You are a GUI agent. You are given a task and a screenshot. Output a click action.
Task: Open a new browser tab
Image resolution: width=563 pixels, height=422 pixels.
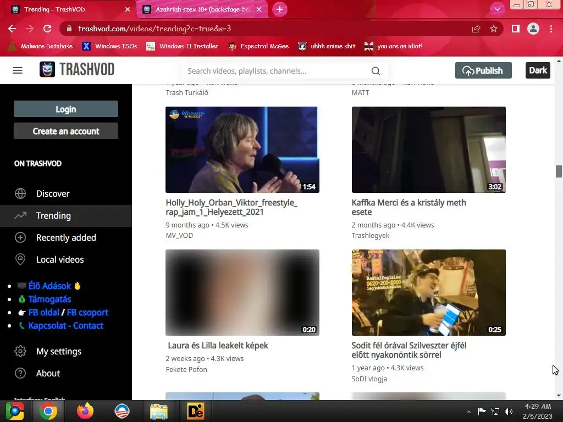280,9
